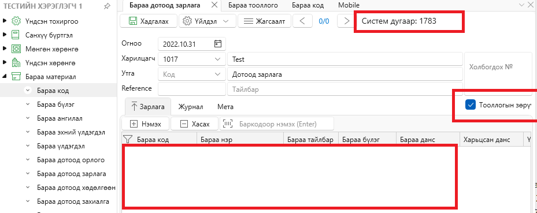Expand the Үндсэн тохиргоо tree node
This screenshot has height=213, width=537.
pyautogui.click(x=5, y=21)
